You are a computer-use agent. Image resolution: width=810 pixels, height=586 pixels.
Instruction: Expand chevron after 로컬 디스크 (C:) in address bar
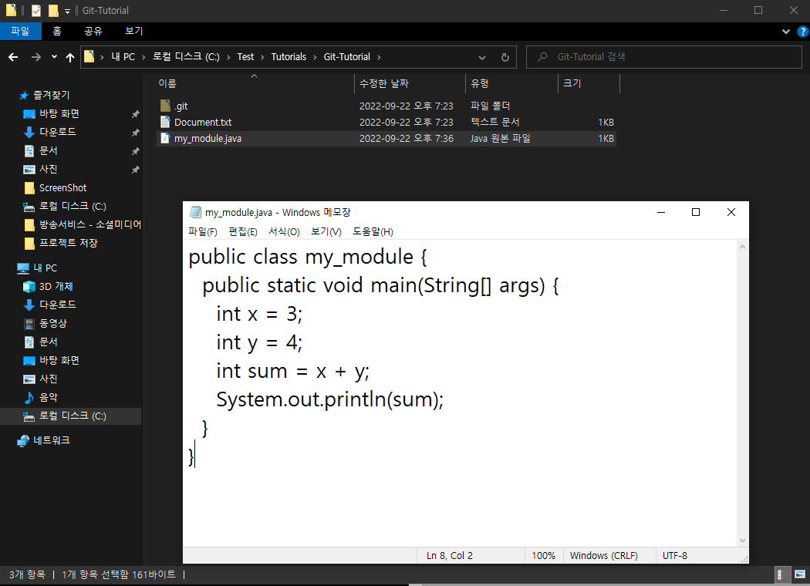[x=228, y=57]
